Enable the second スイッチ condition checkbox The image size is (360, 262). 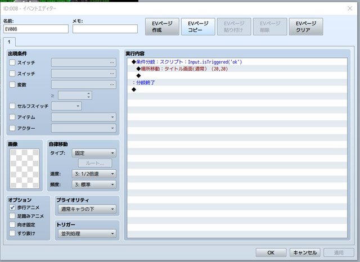coord(12,74)
